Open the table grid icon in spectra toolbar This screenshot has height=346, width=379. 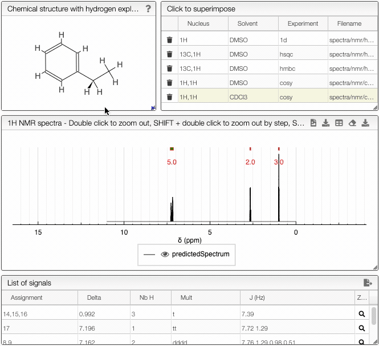tap(339, 123)
